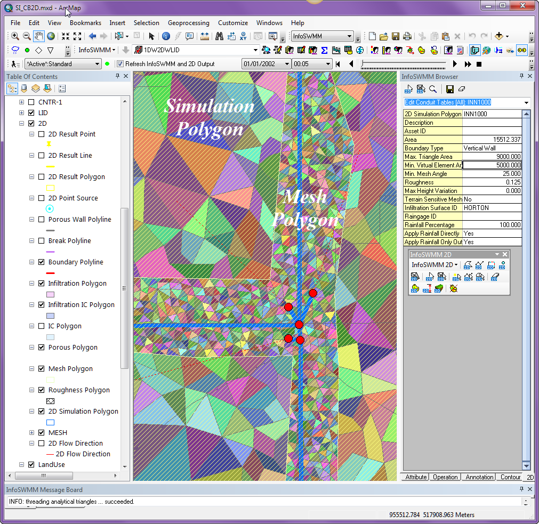The width and height of the screenshot is (539, 524).
Task: Click the Save icon in InfoSWMM Browser
Action: pos(450,89)
